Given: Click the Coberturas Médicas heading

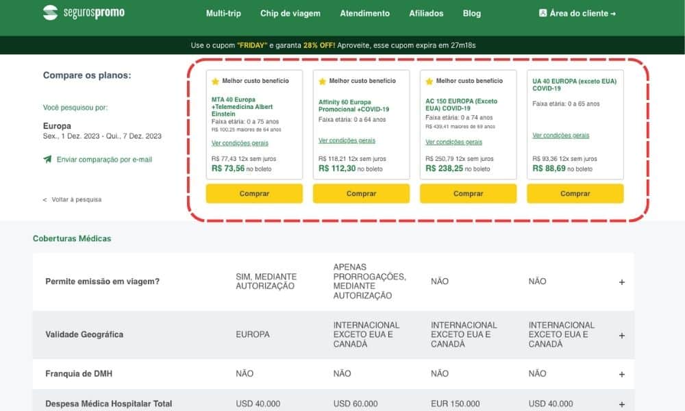Looking at the screenshot, I should (72, 238).
